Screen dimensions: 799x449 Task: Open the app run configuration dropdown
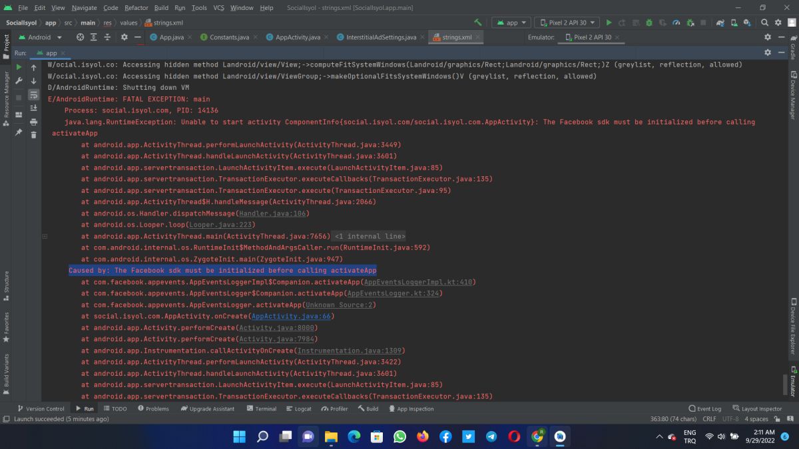point(511,23)
